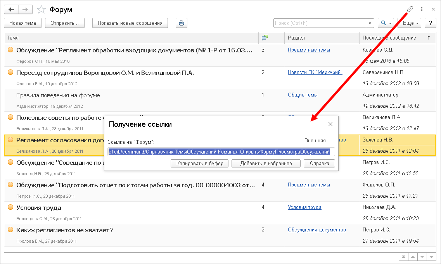
Task: Open the Новости ГК "Меркурий" section link
Action: 315,72
